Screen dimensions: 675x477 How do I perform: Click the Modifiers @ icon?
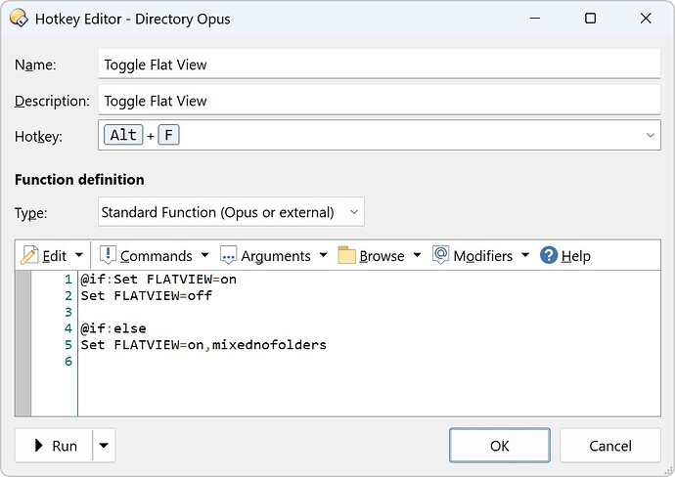click(440, 255)
